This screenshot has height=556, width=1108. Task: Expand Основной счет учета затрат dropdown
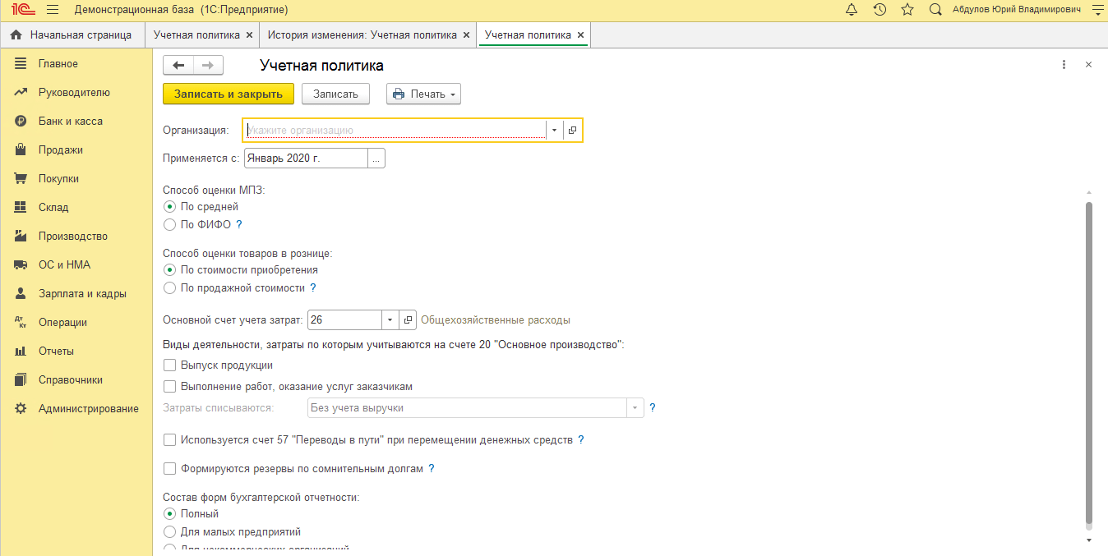coord(389,320)
